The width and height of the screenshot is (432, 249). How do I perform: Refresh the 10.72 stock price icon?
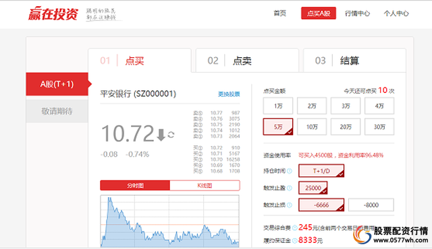[171, 135]
